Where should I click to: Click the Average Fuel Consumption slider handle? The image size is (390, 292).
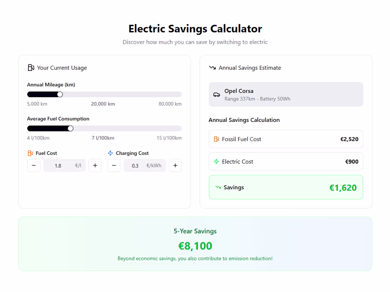click(71, 128)
